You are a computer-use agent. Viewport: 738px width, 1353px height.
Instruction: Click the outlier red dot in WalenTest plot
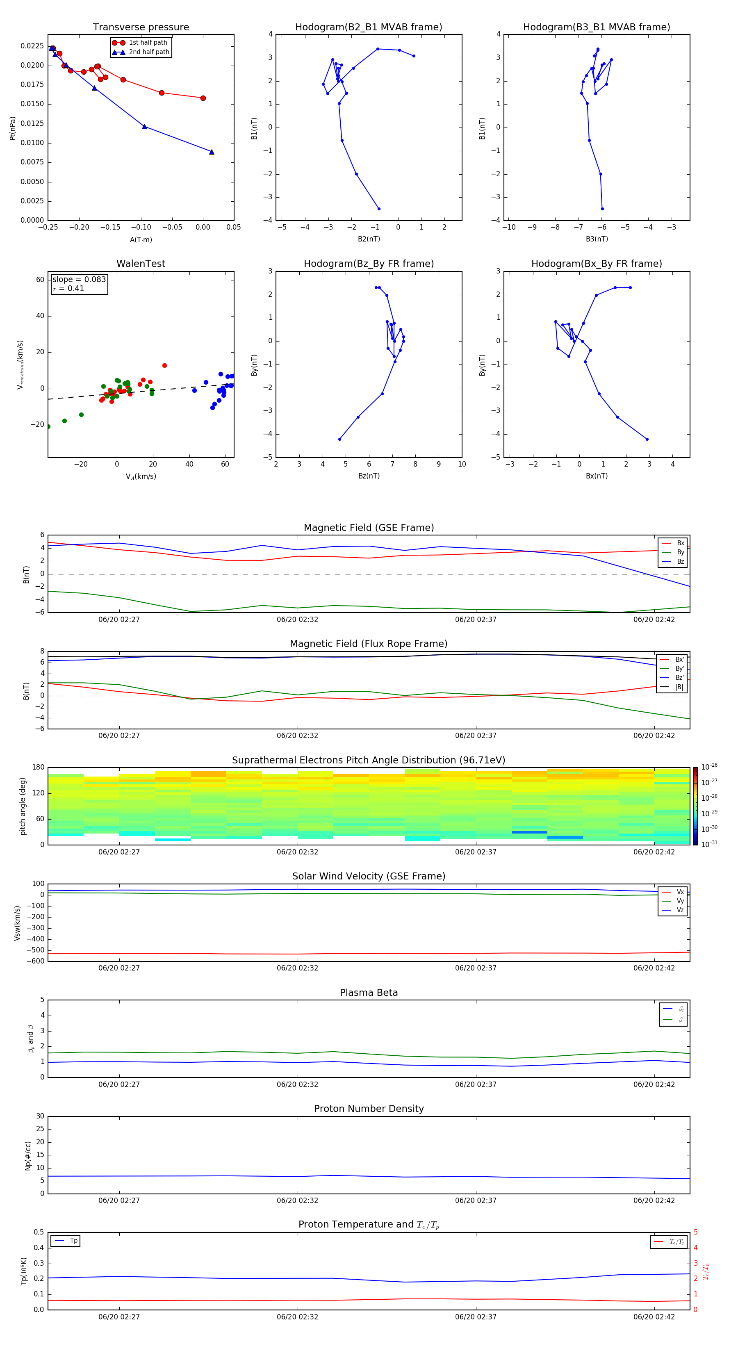[x=164, y=366]
